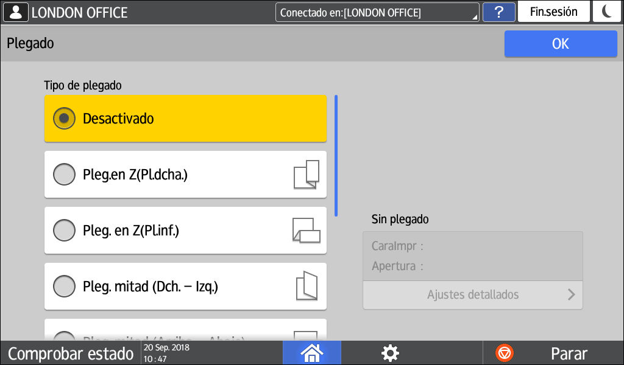Click the Parar label in bottom bar
624x365 pixels.
(569, 353)
